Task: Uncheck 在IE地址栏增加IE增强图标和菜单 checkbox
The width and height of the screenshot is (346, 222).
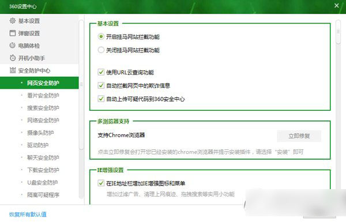Action: [x=101, y=183]
